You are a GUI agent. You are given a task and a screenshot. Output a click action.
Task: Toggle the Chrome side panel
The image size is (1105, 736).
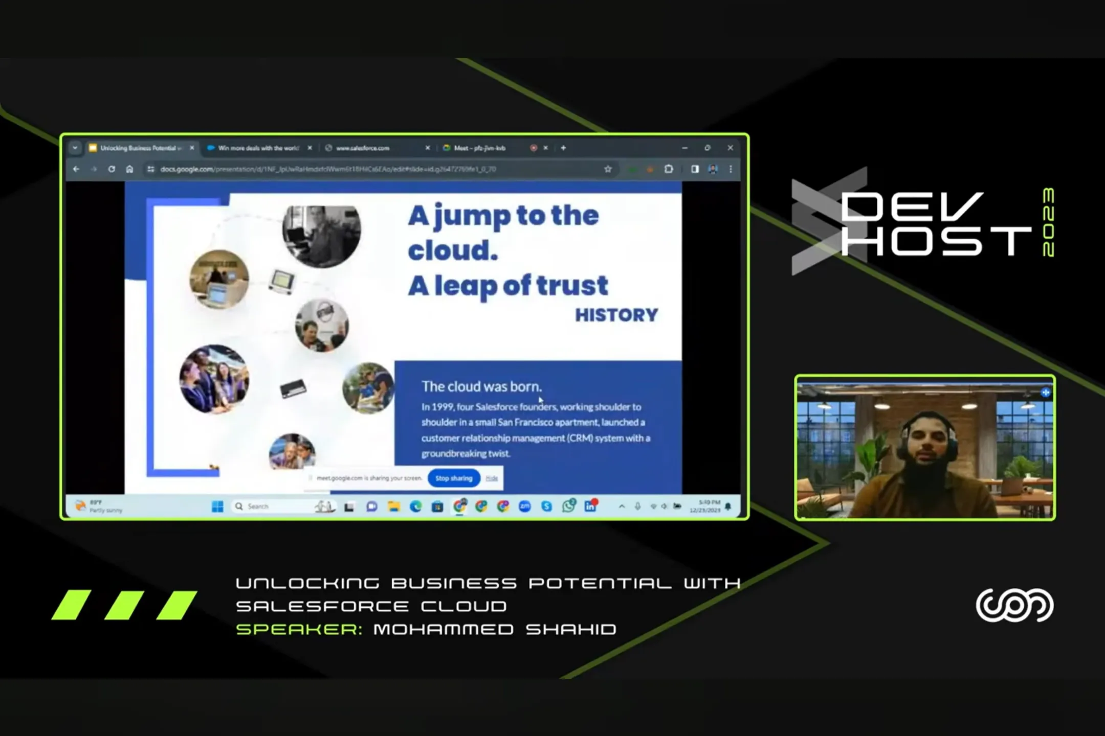tap(695, 169)
